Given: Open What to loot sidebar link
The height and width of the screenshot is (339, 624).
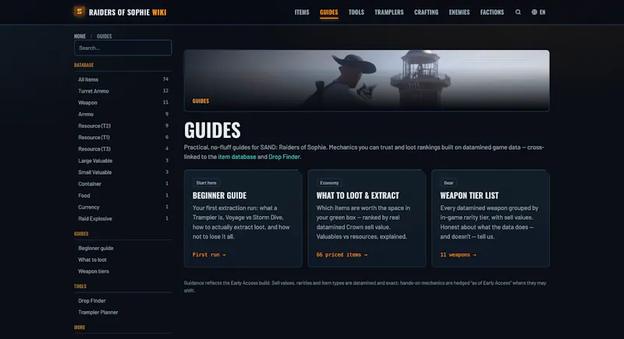Looking at the screenshot, I should point(92,260).
